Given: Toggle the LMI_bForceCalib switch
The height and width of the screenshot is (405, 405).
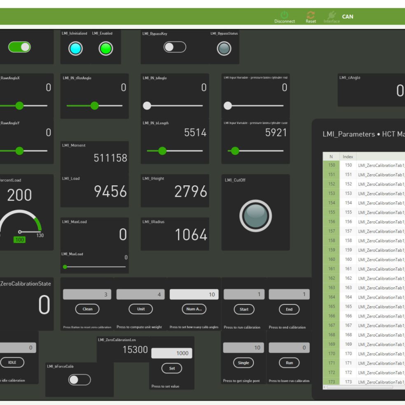Looking at the screenshot, I should point(79,379).
